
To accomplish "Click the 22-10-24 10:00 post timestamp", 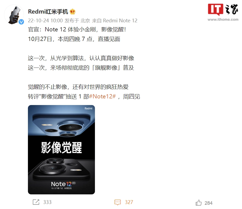I will (45, 20).
